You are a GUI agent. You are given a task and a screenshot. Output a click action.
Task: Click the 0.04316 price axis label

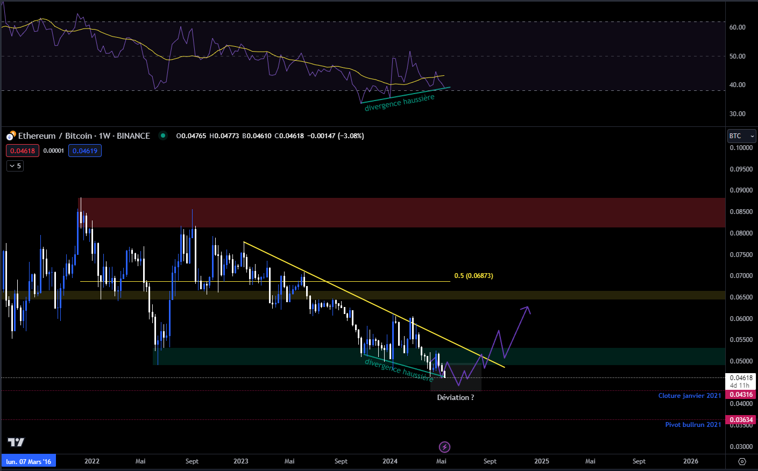click(x=741, y=395)
